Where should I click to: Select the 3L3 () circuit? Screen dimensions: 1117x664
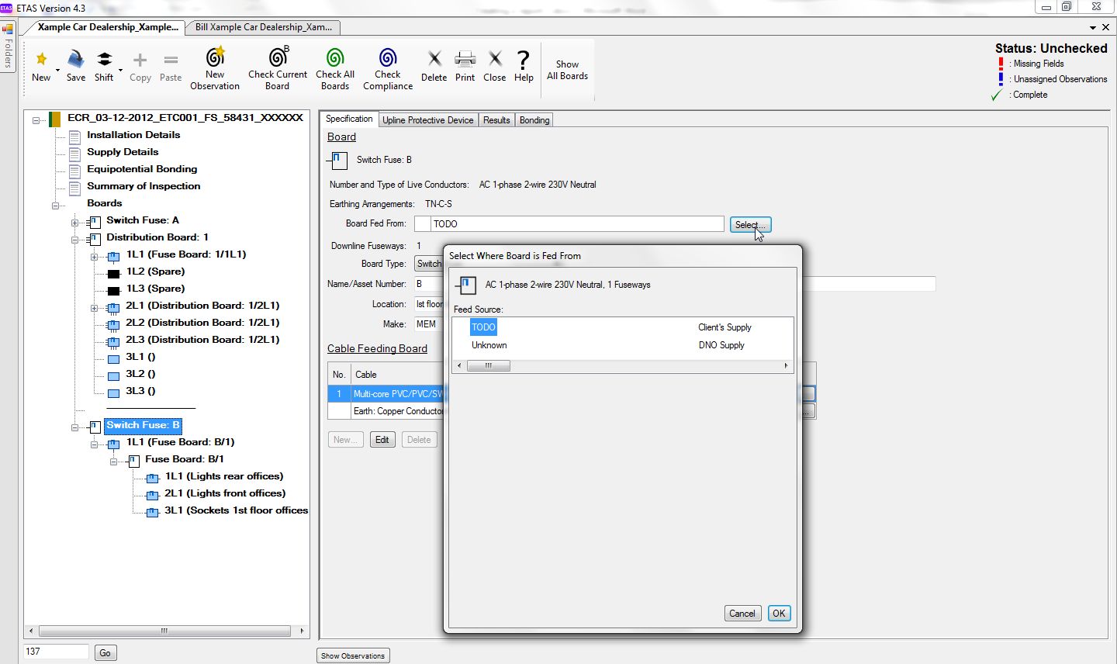140,391
